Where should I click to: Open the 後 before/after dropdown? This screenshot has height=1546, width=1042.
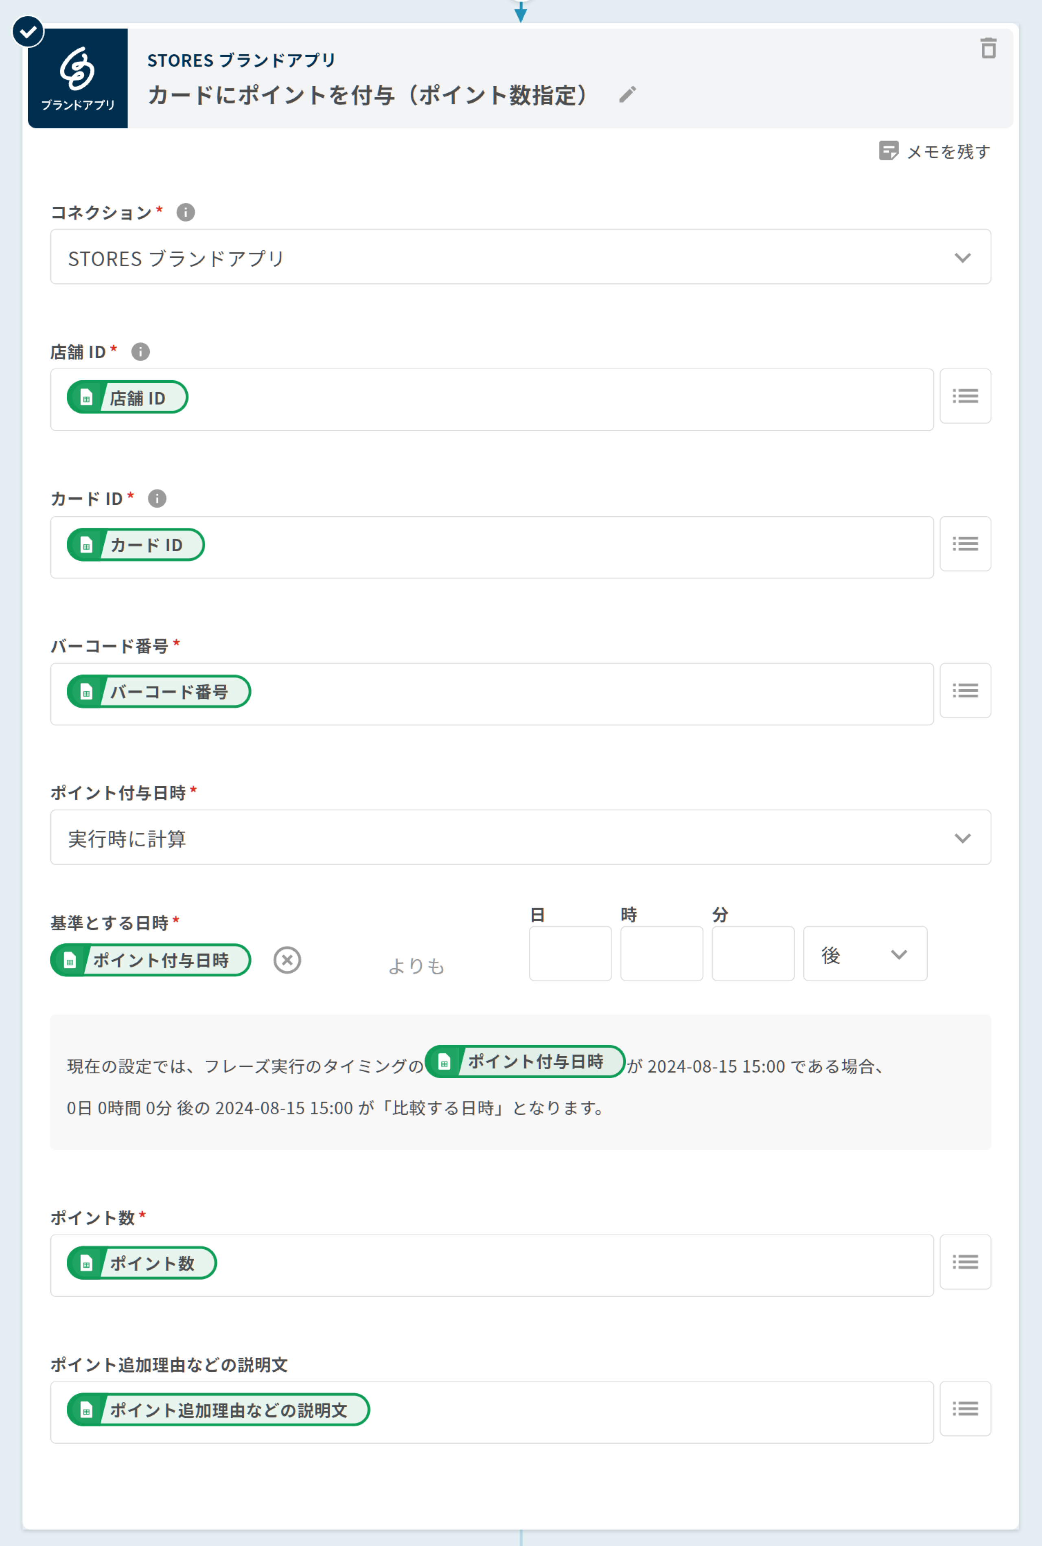pyautogui.click(x=864, y=954)
